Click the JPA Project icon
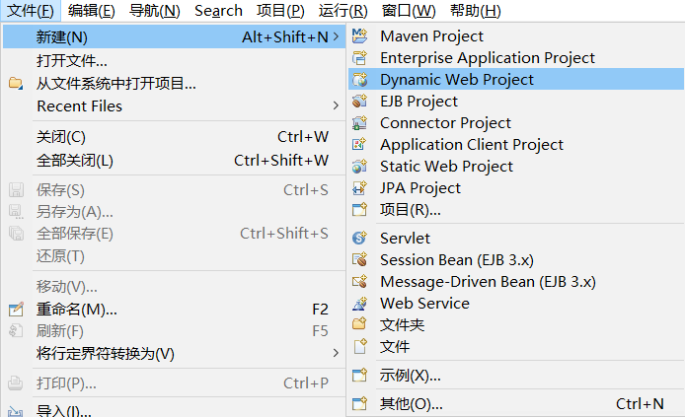685x417 pixels. pos(359,188)
